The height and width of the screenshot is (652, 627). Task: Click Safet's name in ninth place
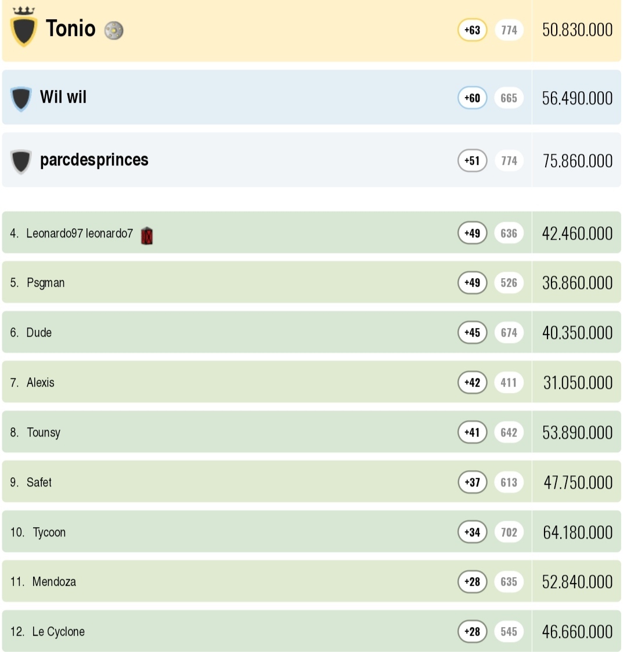(x=39, y=482)
